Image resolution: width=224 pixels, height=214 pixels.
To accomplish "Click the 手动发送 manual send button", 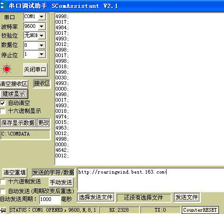I will pos(61,182).
